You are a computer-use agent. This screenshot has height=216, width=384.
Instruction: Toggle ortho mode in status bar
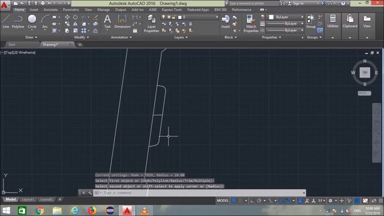click(252, 200)
